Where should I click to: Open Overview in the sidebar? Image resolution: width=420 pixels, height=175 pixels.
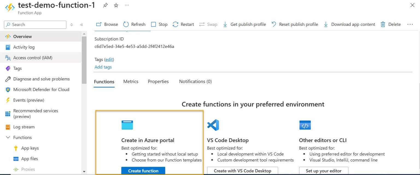pyautogui.click(x=41, y=37)
